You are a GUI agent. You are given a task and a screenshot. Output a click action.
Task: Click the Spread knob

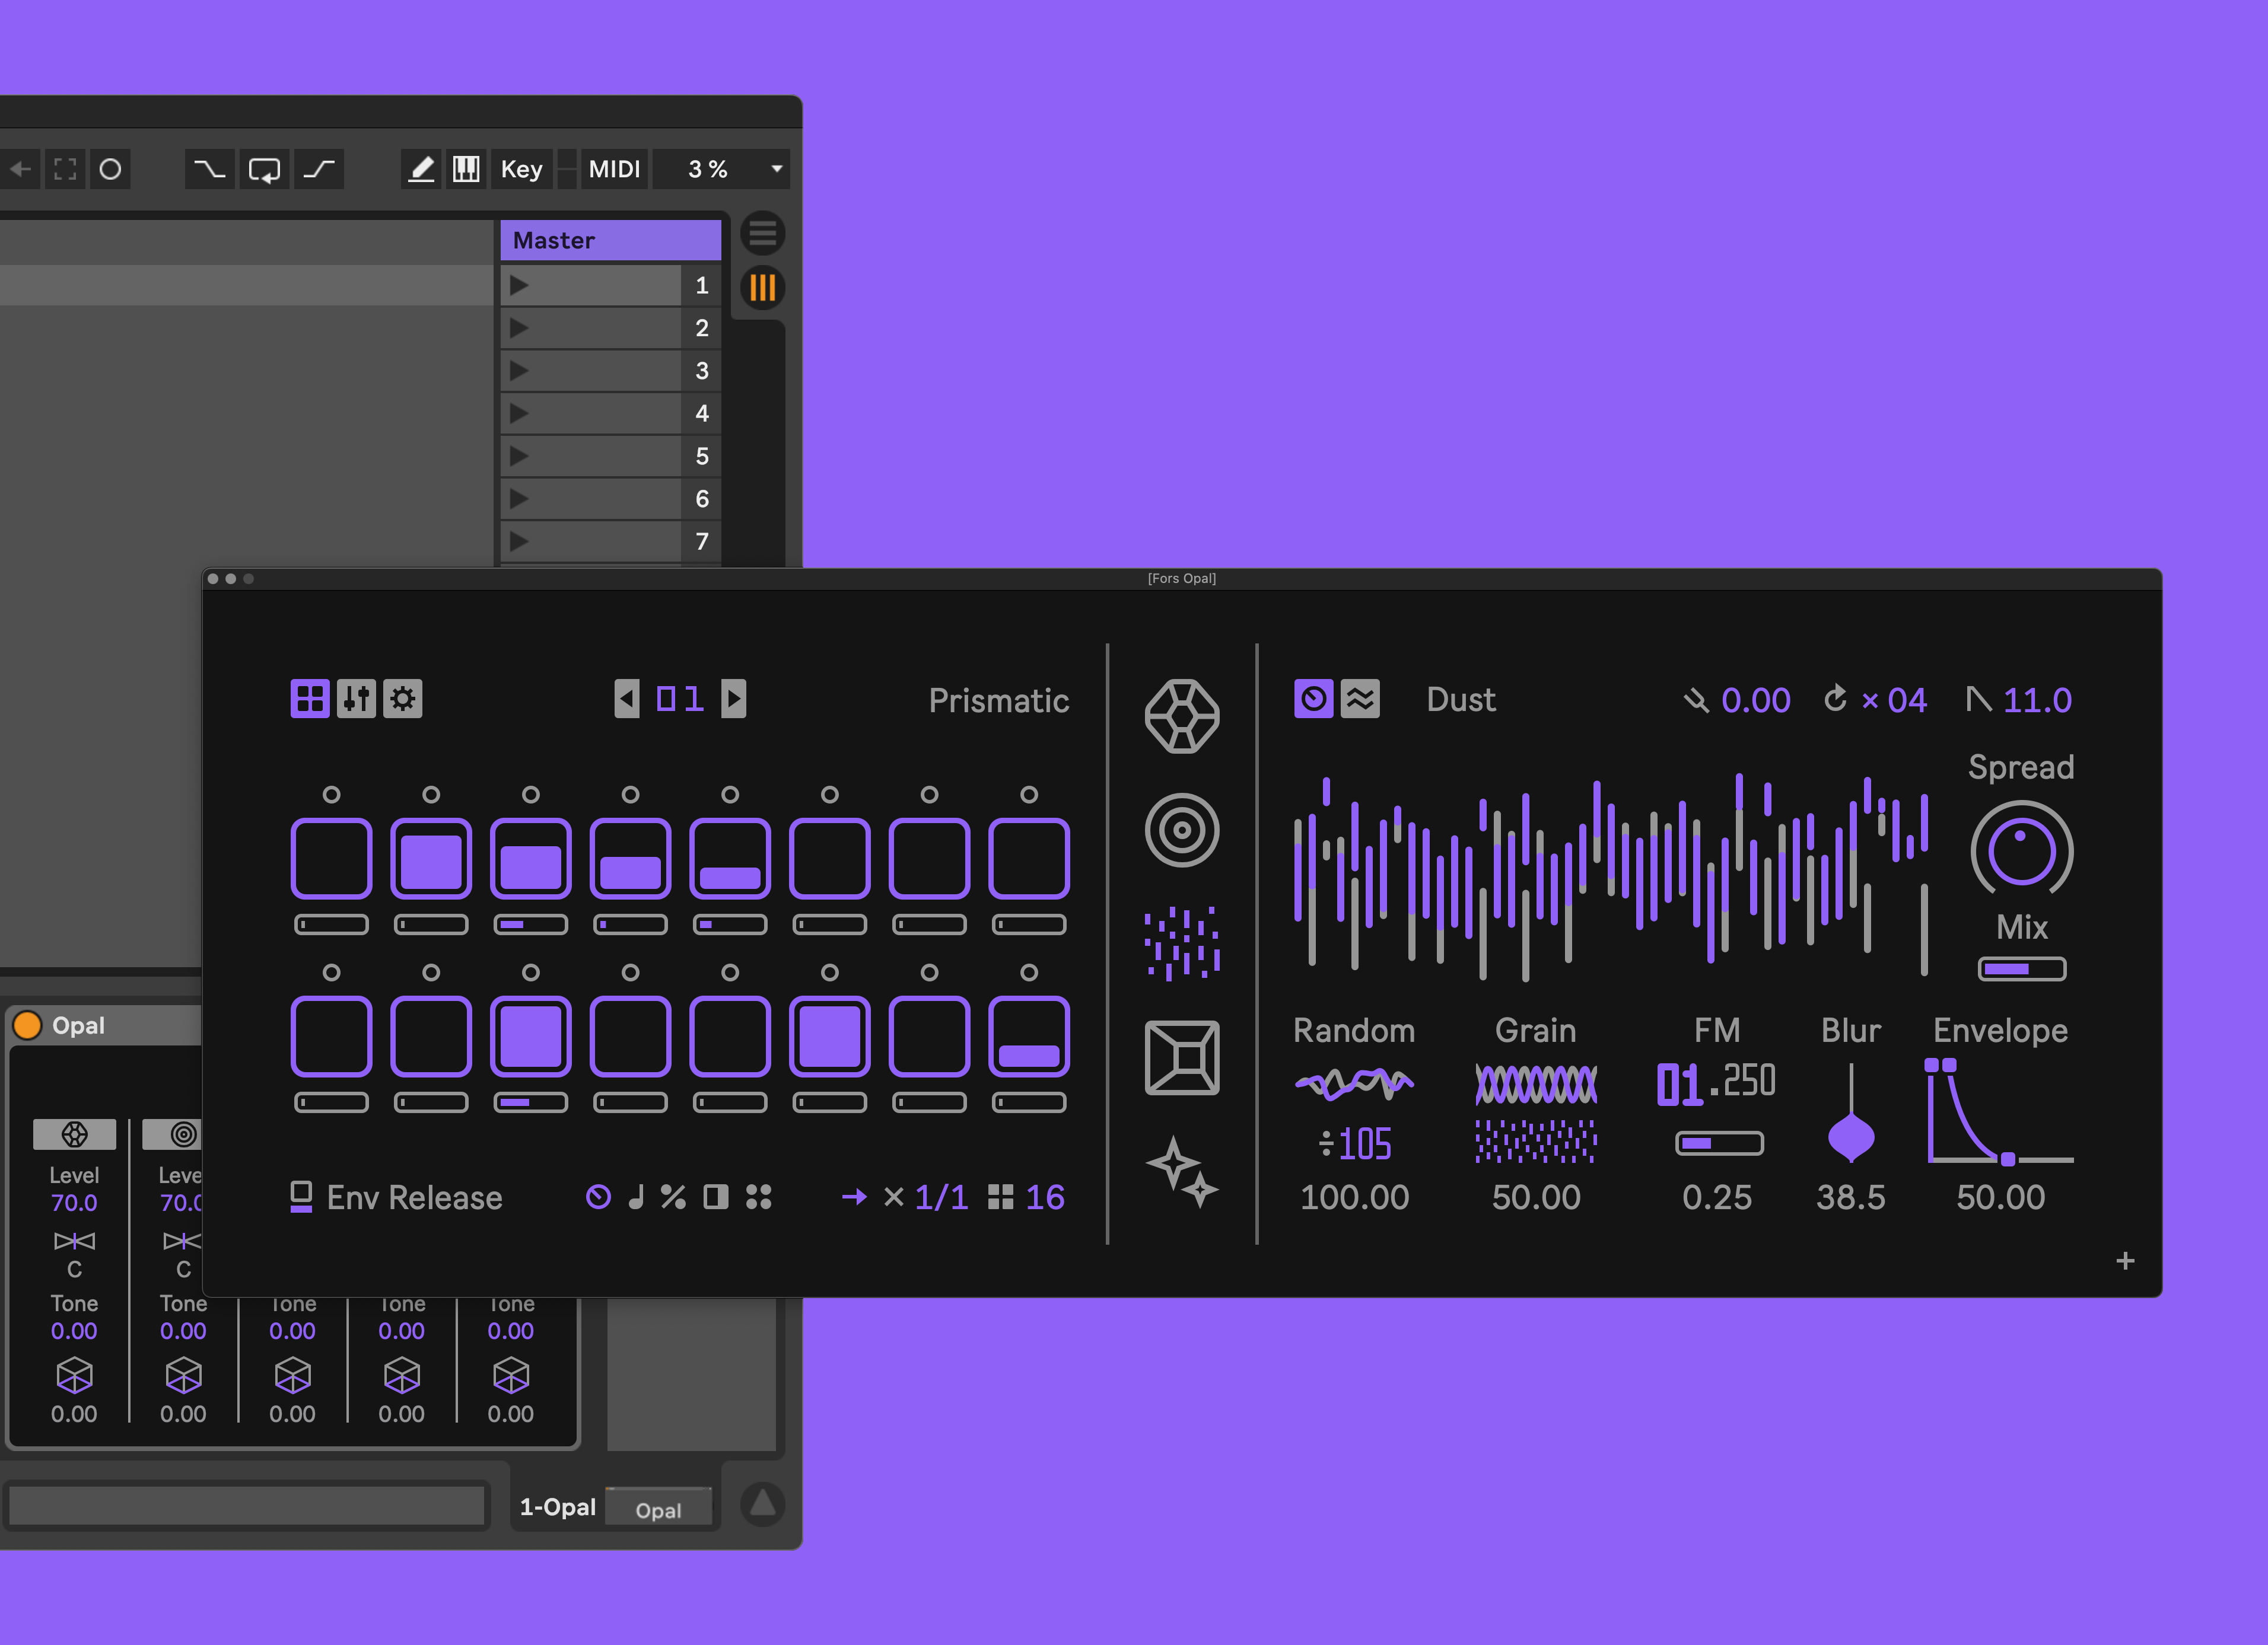coord(2021,850)
